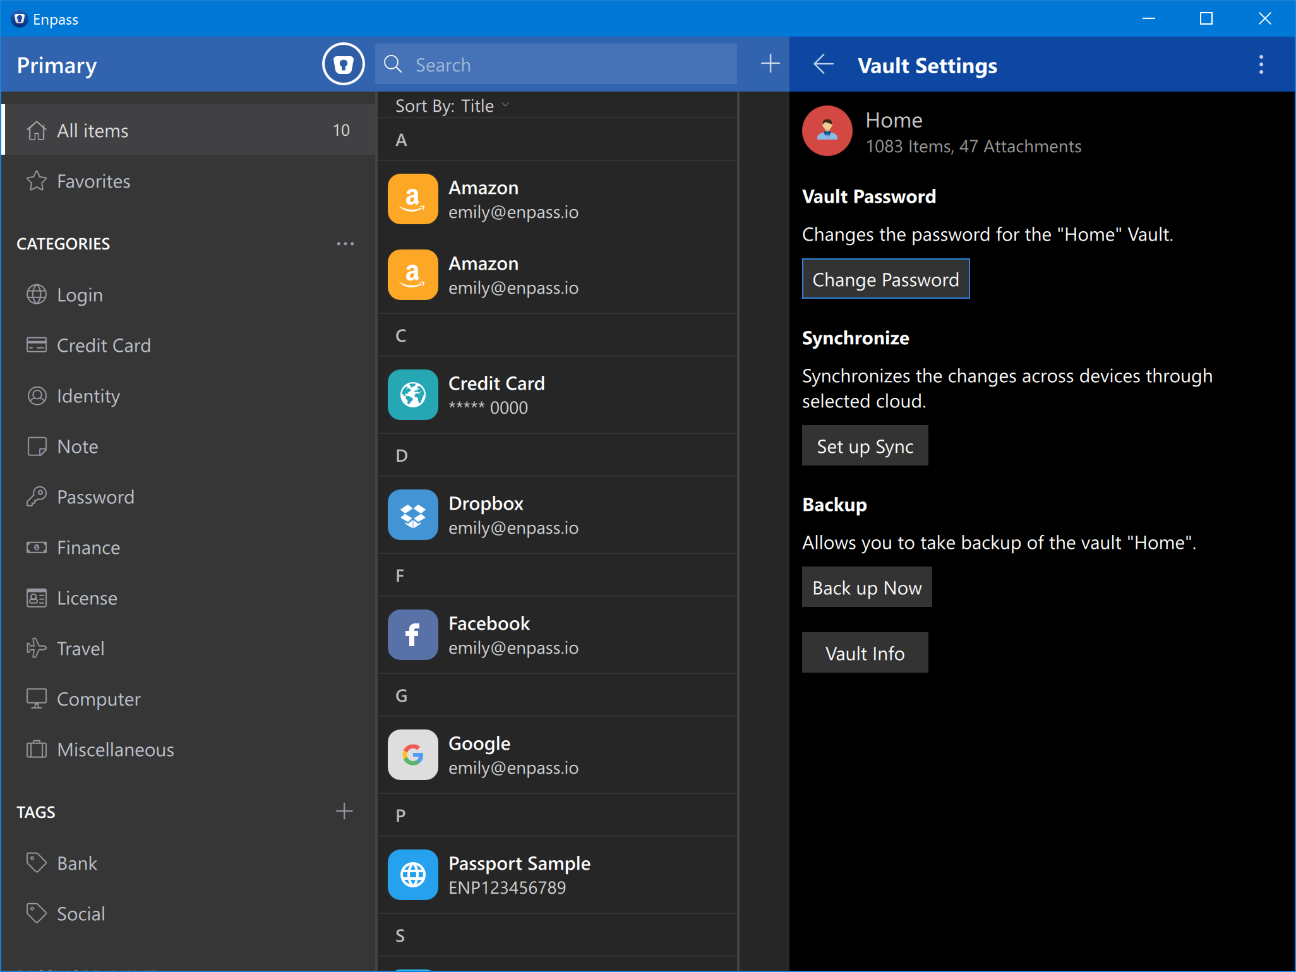
Task: Minimize the Enpass window
Action: (1149, 18)
